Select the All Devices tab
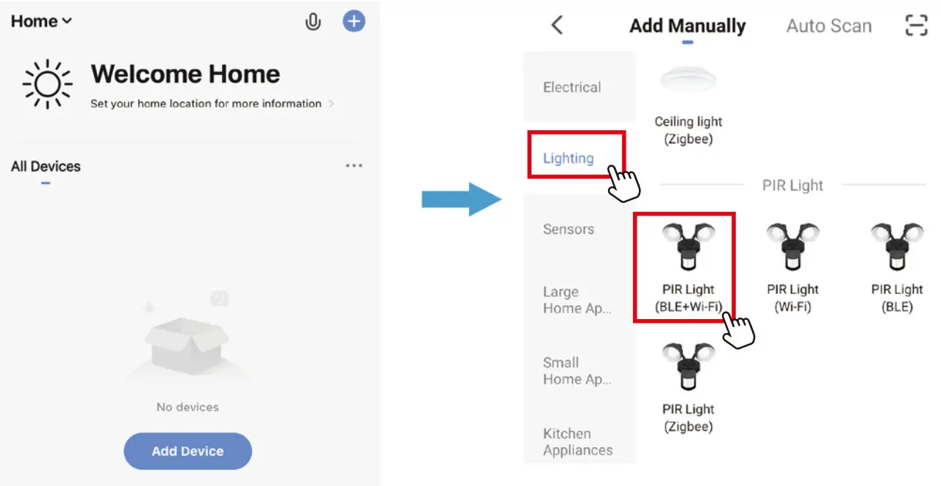Image resolution: width=941 pixels, height=486 pixels. 46,167
